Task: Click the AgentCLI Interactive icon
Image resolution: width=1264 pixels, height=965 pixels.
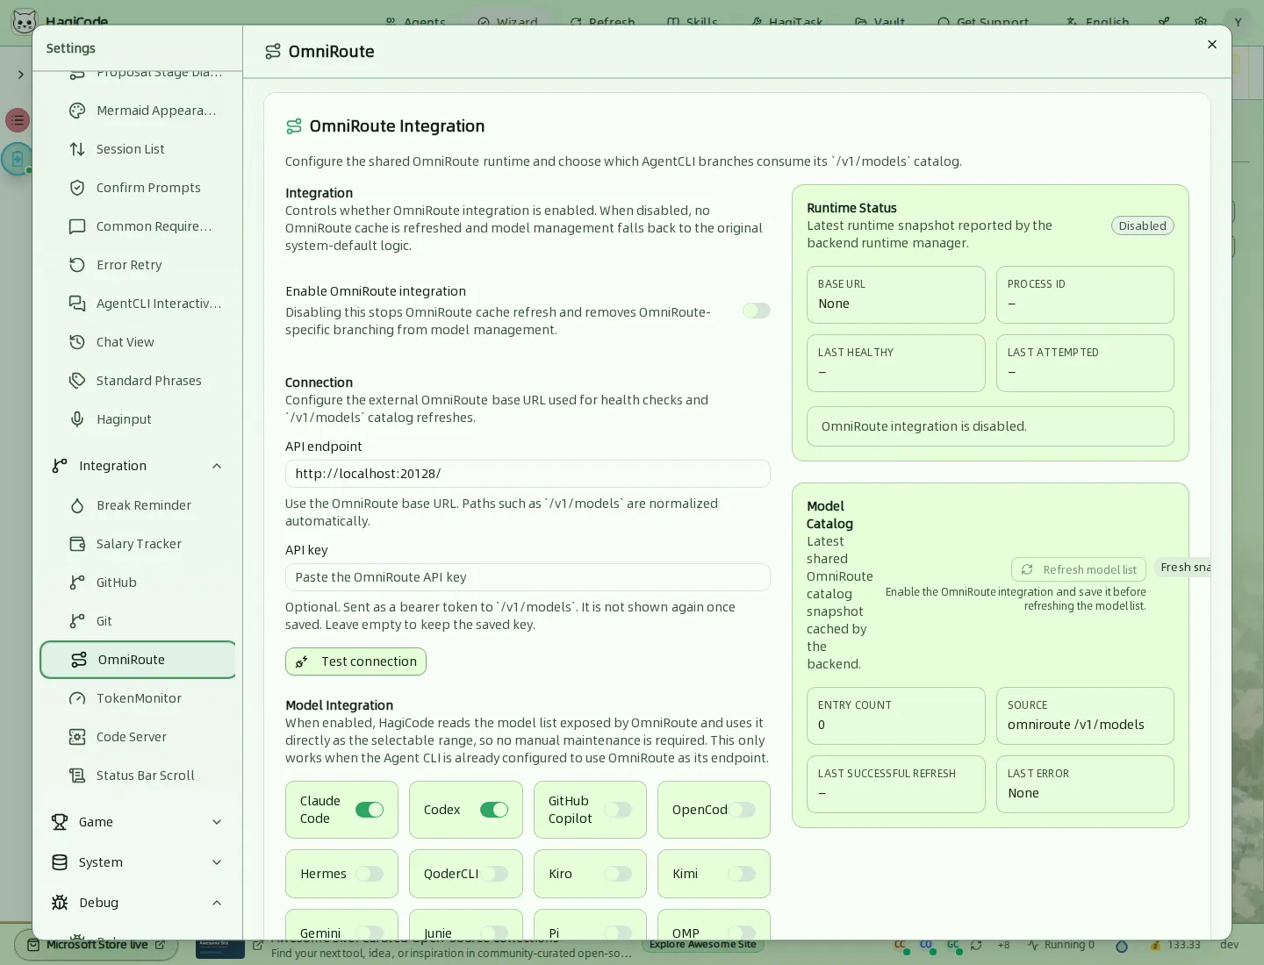Action: [x=77, y=304]
